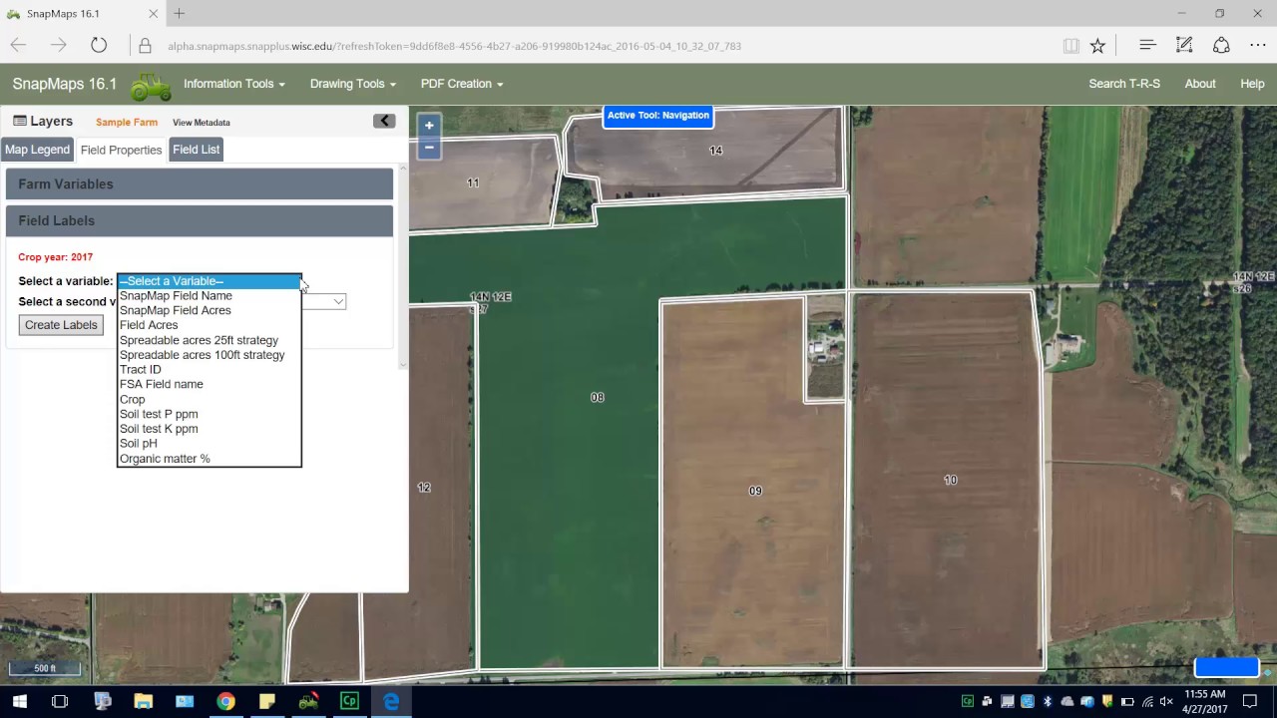Viewport: 1277px width, 718px height.
Task: Zoom in the map with plus button
Action: pos(429,126)
